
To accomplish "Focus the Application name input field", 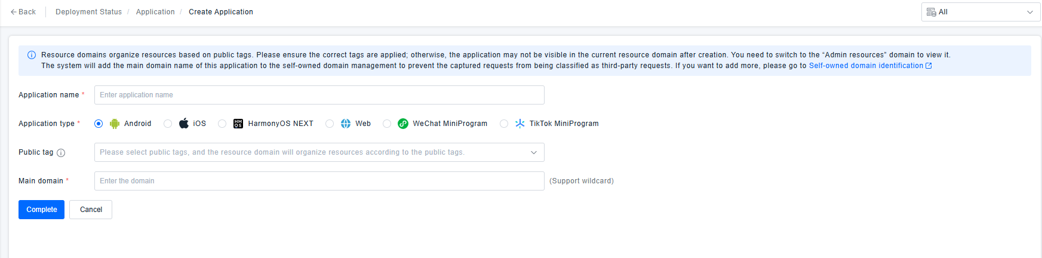I will tap(319, 95).
